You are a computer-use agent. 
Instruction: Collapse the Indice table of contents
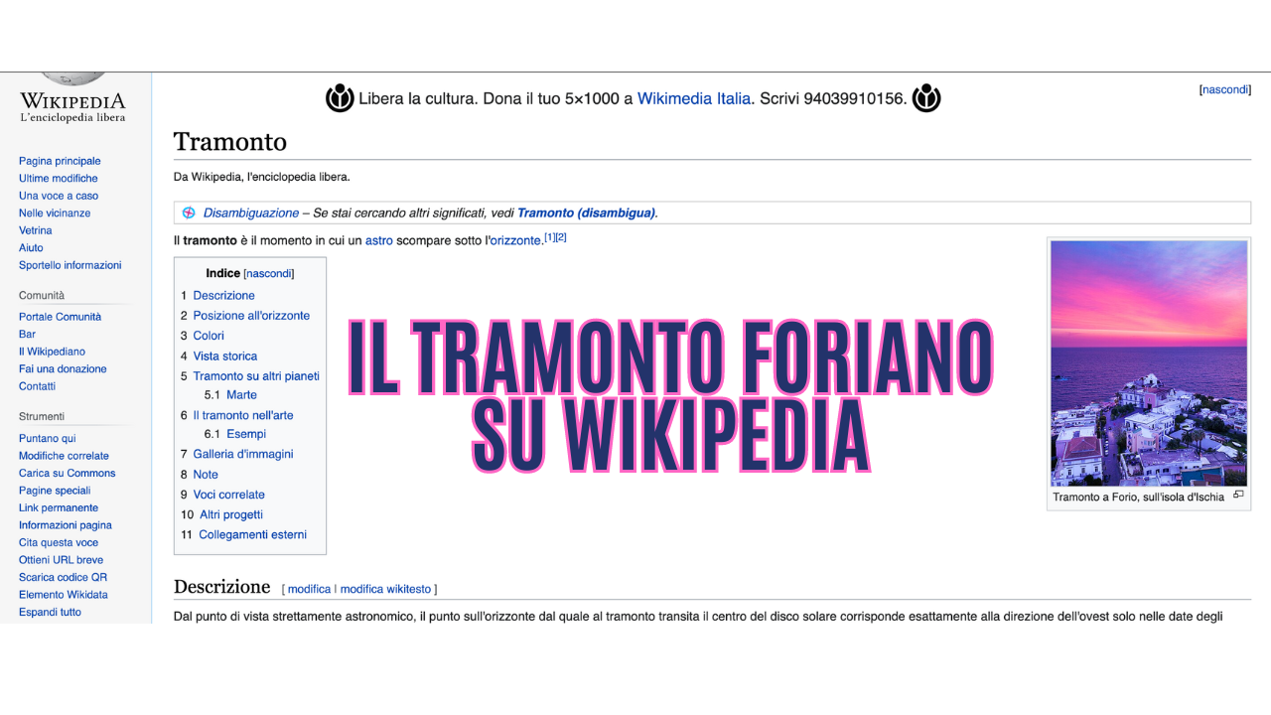(x=269, y=273)
